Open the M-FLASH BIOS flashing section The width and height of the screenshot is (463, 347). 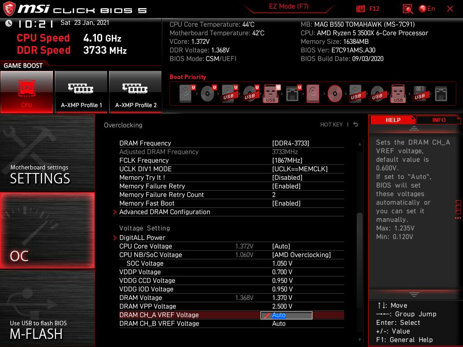[47, 308]
